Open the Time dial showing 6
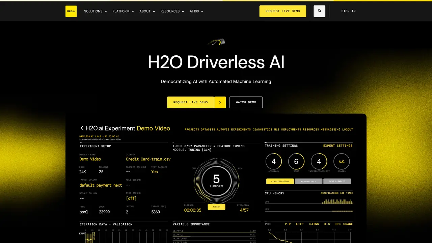The height and width of the screenshot is (243, 432). 296,162
